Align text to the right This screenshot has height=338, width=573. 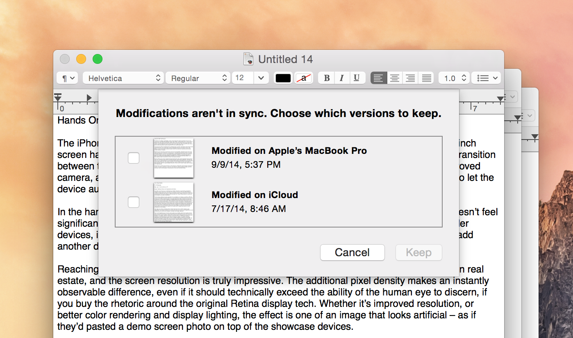click(410, 78)
